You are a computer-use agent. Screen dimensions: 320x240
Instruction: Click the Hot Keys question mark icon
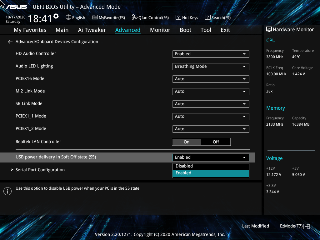click(x=178, y=17)
